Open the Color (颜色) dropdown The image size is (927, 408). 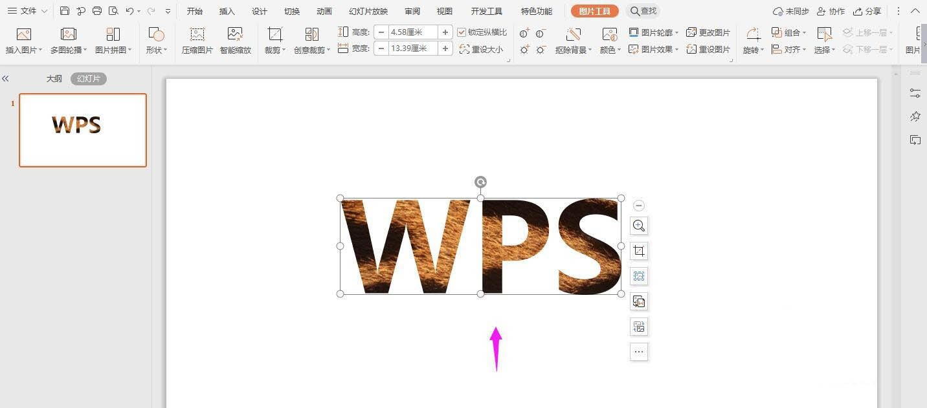click(x=610, y=50)
